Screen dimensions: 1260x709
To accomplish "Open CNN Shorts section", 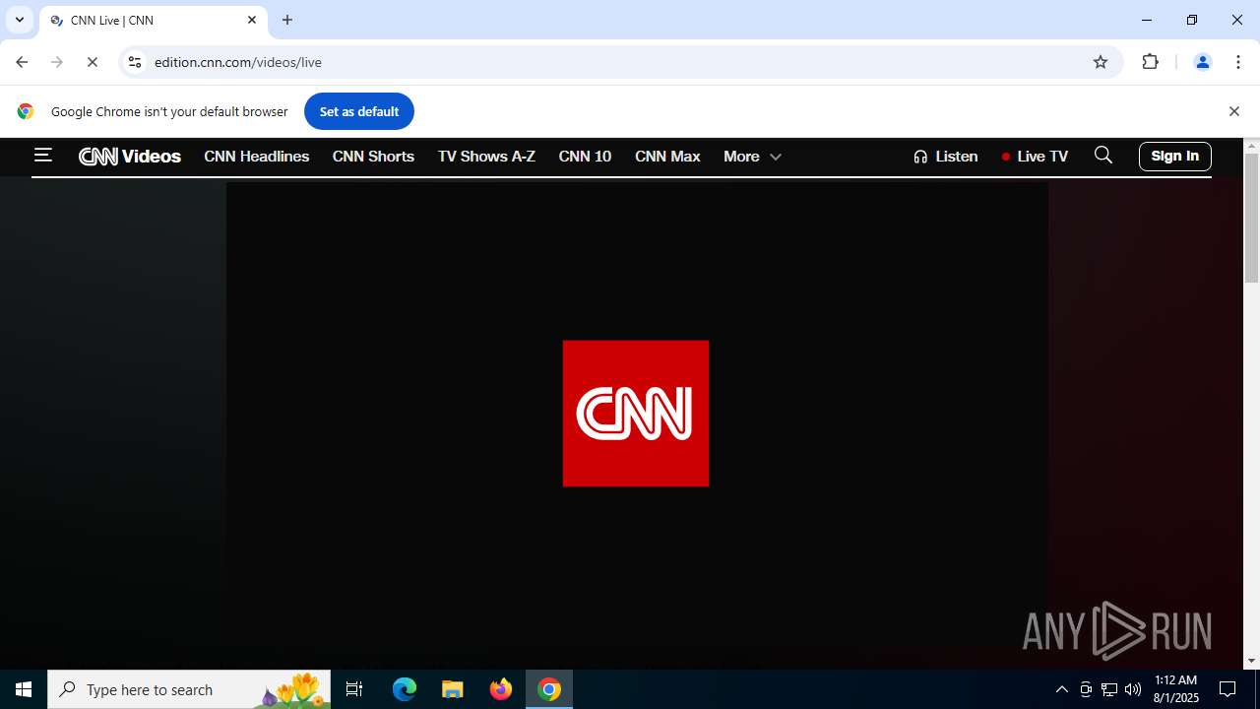I will (373, 157).
